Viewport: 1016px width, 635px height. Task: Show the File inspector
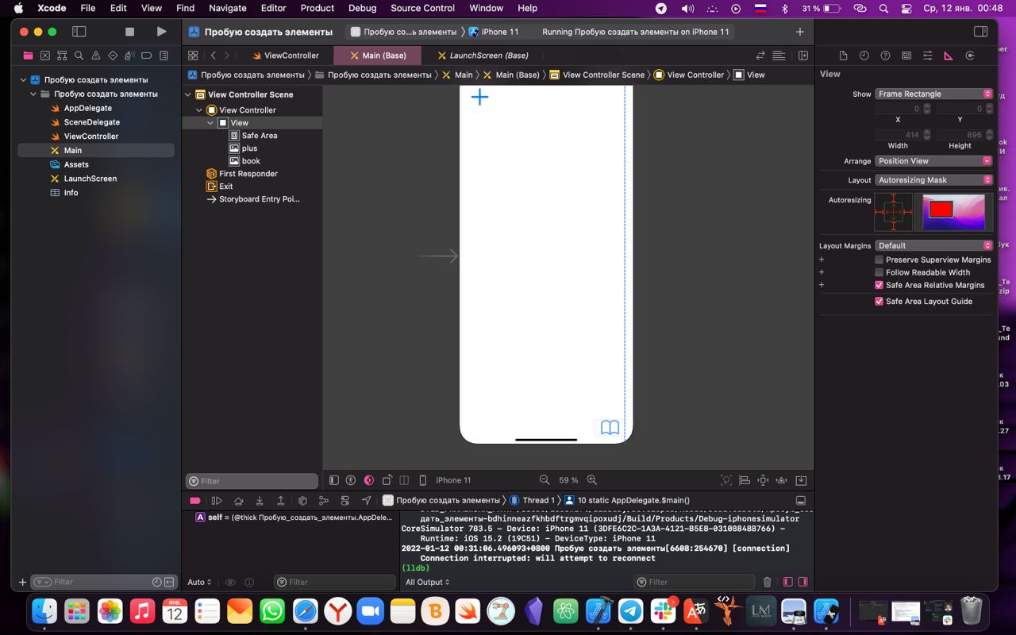point(843,56)
